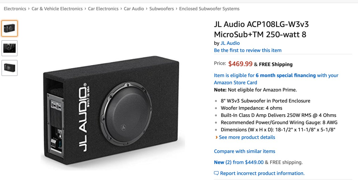Open the JL Audio brand link
Image resolution: width=358 pixels, height=186 pixels.
(230, 43)
